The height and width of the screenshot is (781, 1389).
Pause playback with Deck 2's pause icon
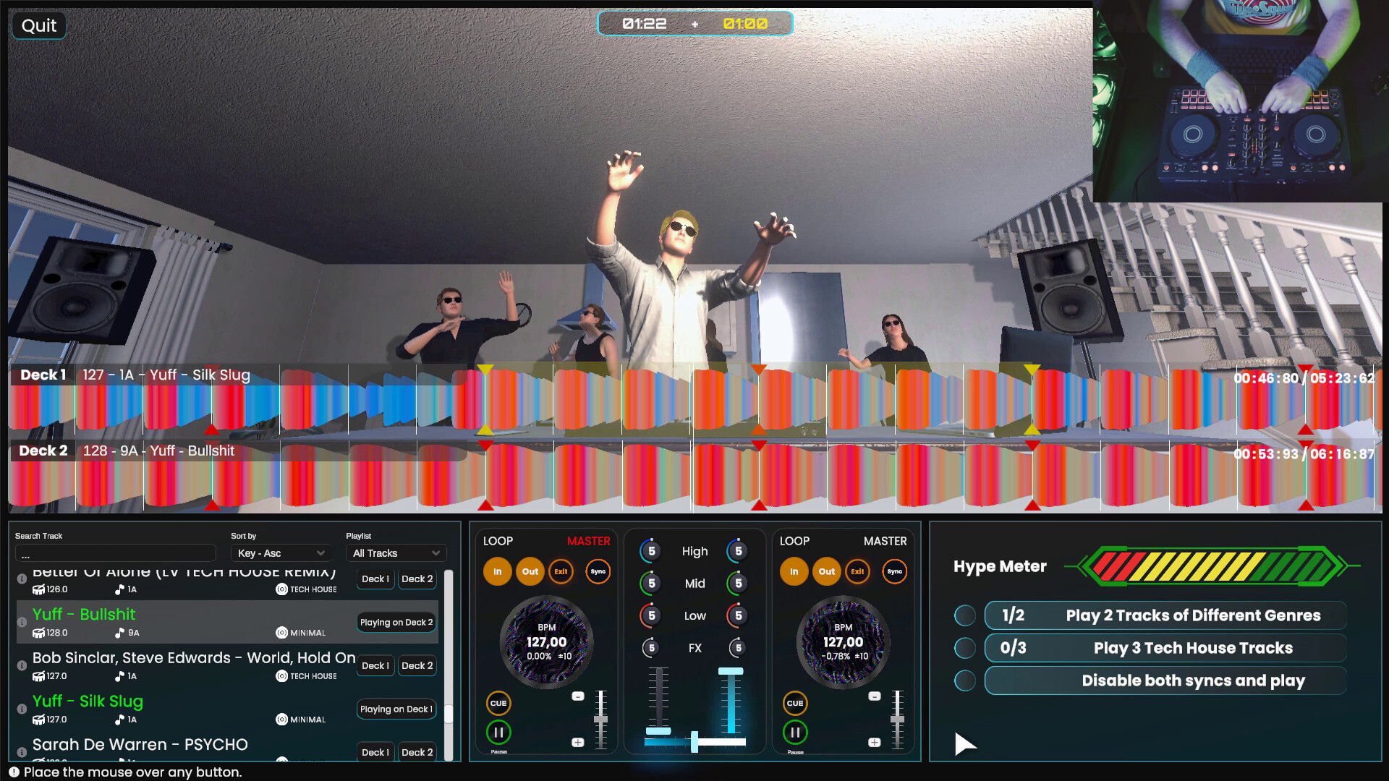(794, 732)
